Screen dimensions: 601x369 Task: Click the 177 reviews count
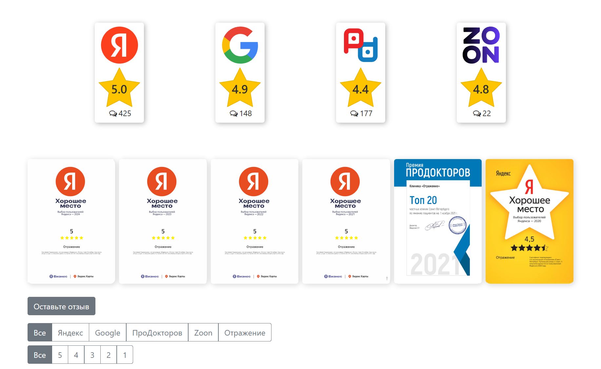pos(361,113)
